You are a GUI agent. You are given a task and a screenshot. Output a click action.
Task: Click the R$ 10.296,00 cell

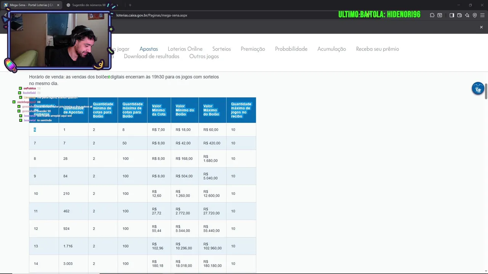[x=185, y=246]
